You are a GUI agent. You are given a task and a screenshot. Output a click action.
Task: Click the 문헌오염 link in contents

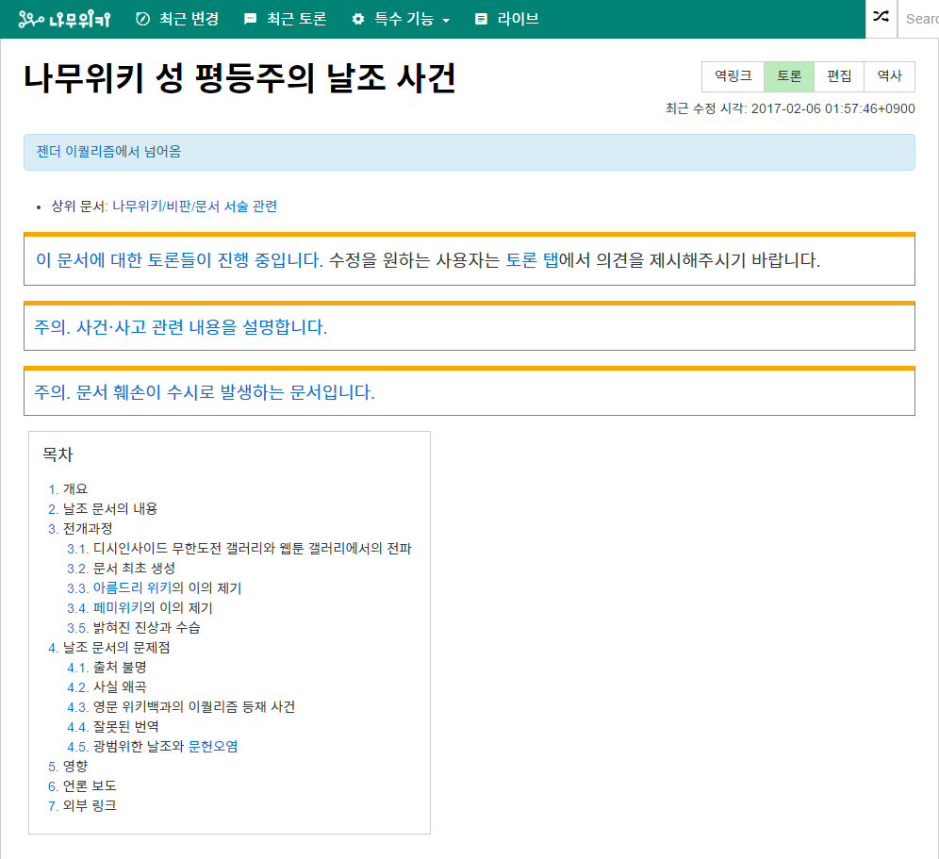pyautogui.click(x=213, y=746)
